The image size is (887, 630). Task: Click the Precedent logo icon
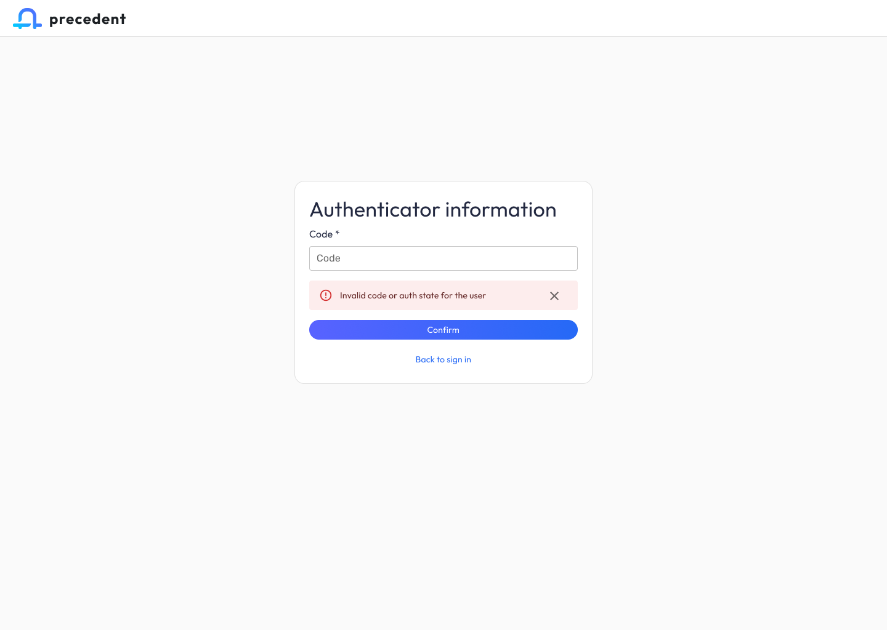click(x=27, y=18)
